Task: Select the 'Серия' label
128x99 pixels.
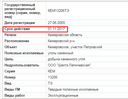Action: pos(10,71)
